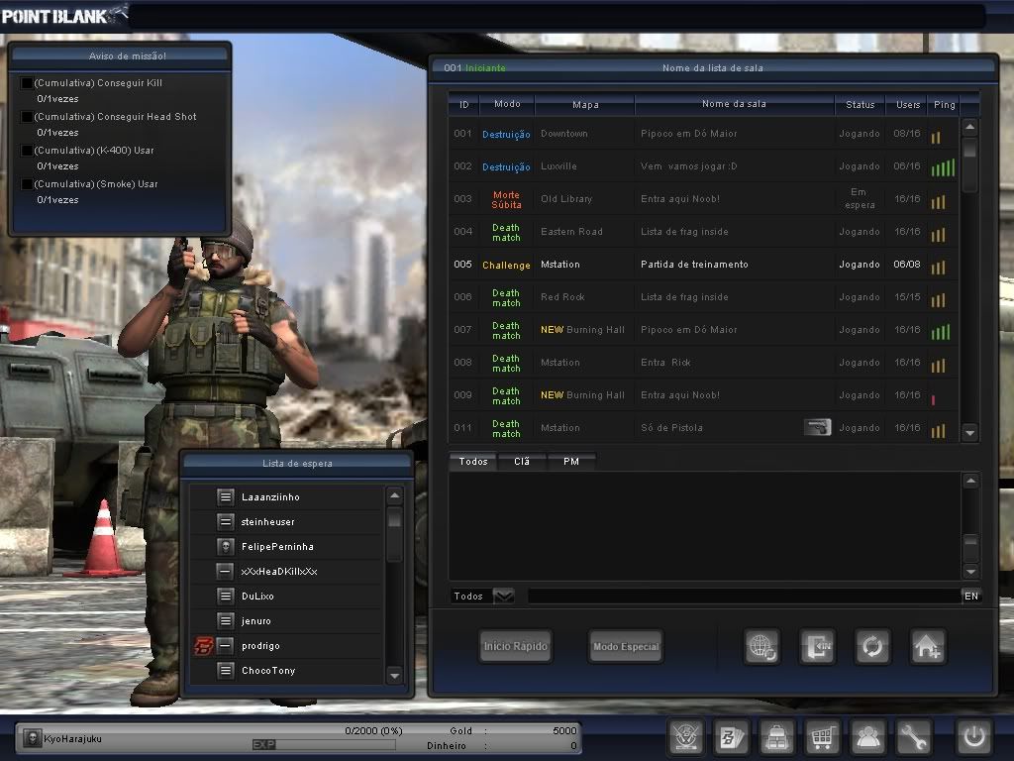
Task: Click the Lista de espera scroll up arrow
Action: pyautogui.click(x=394, y=495)
